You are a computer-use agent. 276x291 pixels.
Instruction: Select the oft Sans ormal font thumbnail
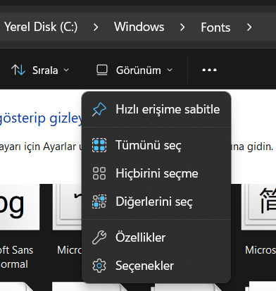coord(20,206)
